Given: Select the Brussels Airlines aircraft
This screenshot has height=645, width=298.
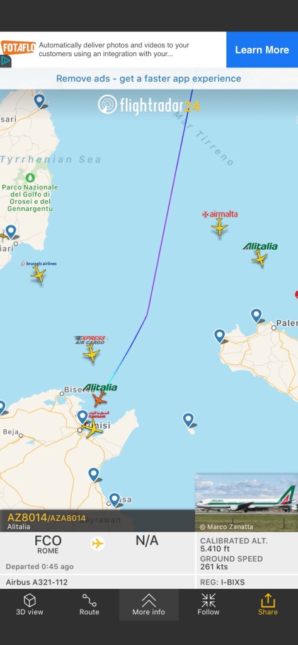Looking at the screenshot, I should click(38, 274).
